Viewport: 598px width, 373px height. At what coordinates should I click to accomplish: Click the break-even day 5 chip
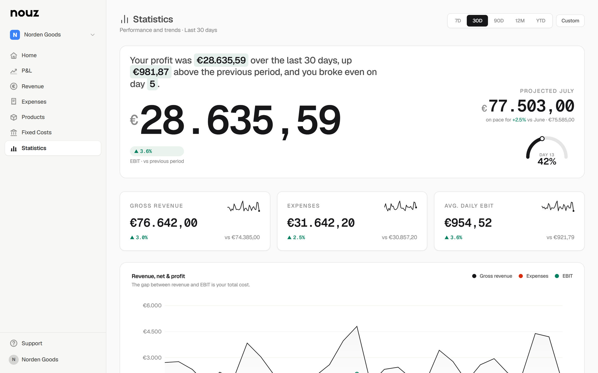[152, 84]
